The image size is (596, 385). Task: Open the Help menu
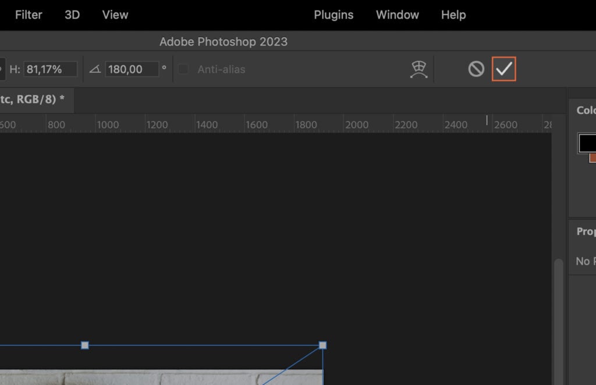(453, 15)
